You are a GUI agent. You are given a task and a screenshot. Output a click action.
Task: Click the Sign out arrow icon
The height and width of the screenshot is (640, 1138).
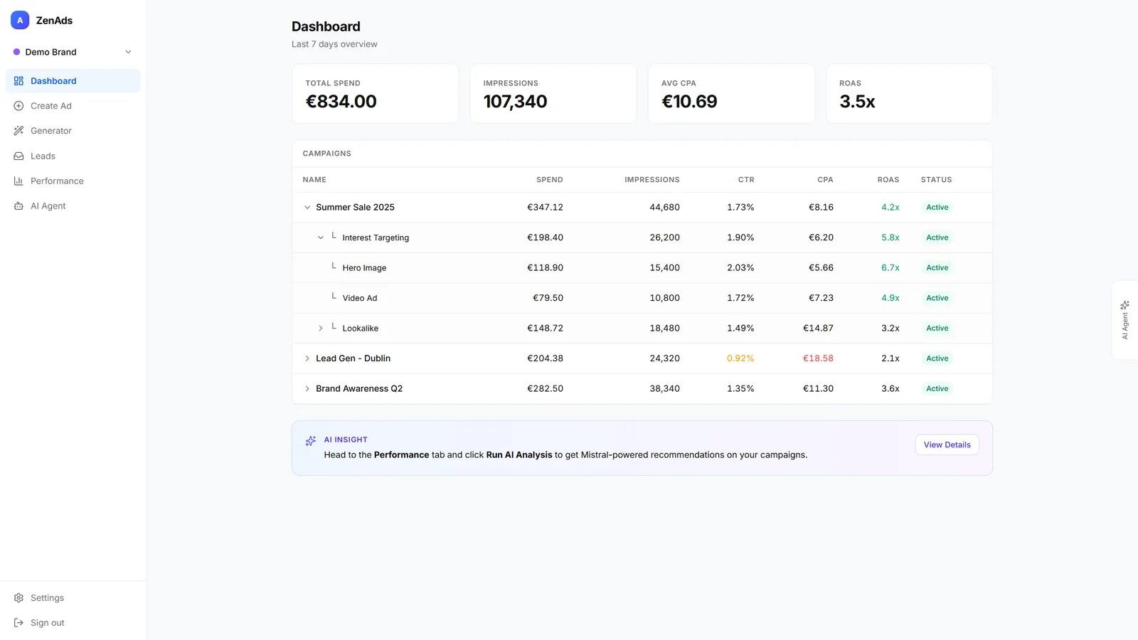click(x=18, y=623)
